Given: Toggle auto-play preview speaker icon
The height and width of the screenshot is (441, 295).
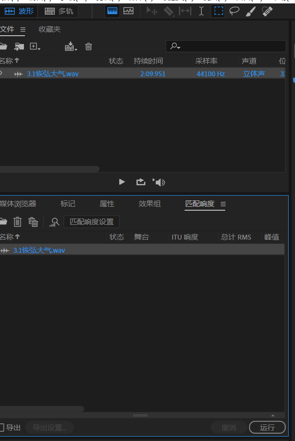Looking at the screenshot, I should coord(159,182).
